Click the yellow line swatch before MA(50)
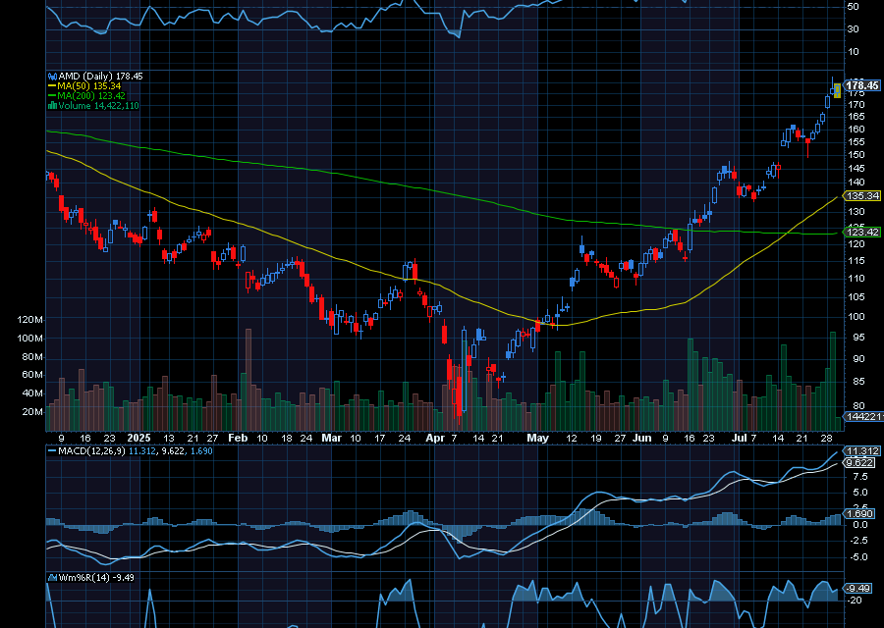Image resolution: width=884 pixels, height=628 pixels. [52, 86]
